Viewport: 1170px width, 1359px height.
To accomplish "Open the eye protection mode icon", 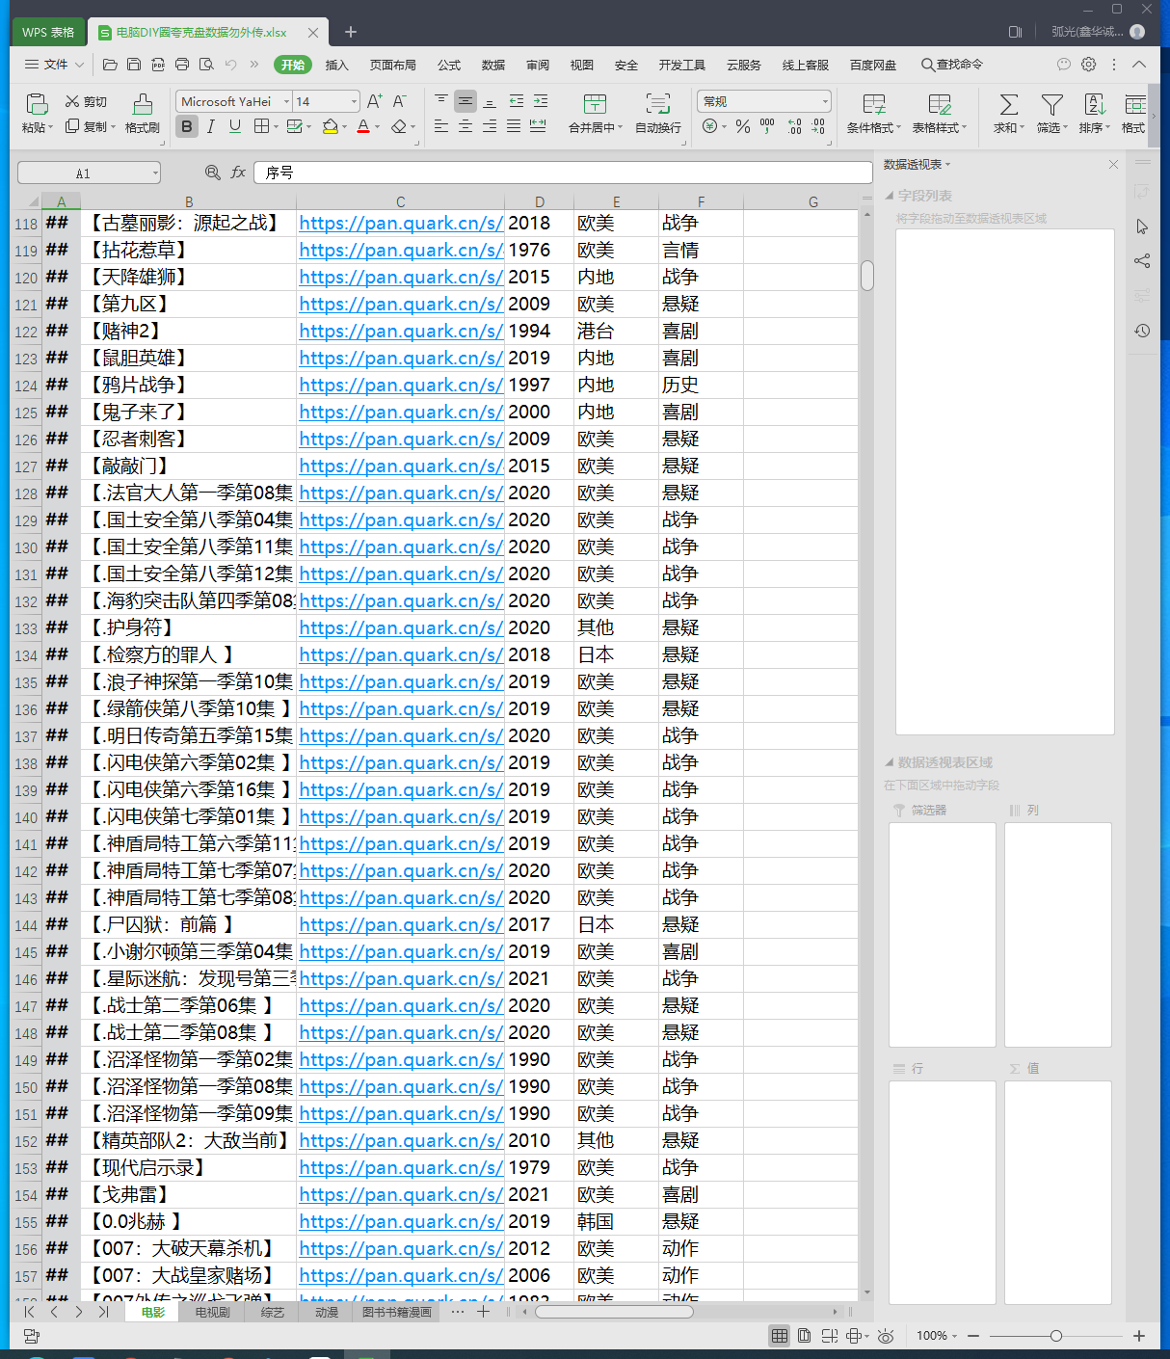I will [x=886, y=1336].
